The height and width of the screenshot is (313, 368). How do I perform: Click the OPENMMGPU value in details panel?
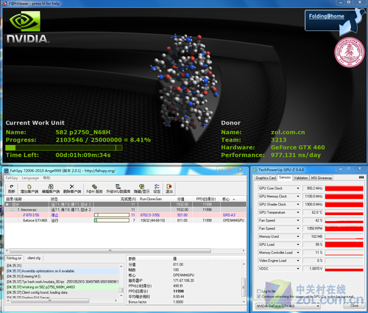[x=183, y=275]
